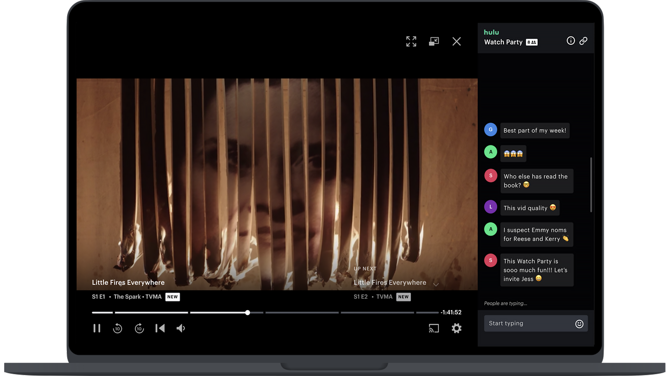
Task: Open the Cast to device icon
Action: pos(434,328)
